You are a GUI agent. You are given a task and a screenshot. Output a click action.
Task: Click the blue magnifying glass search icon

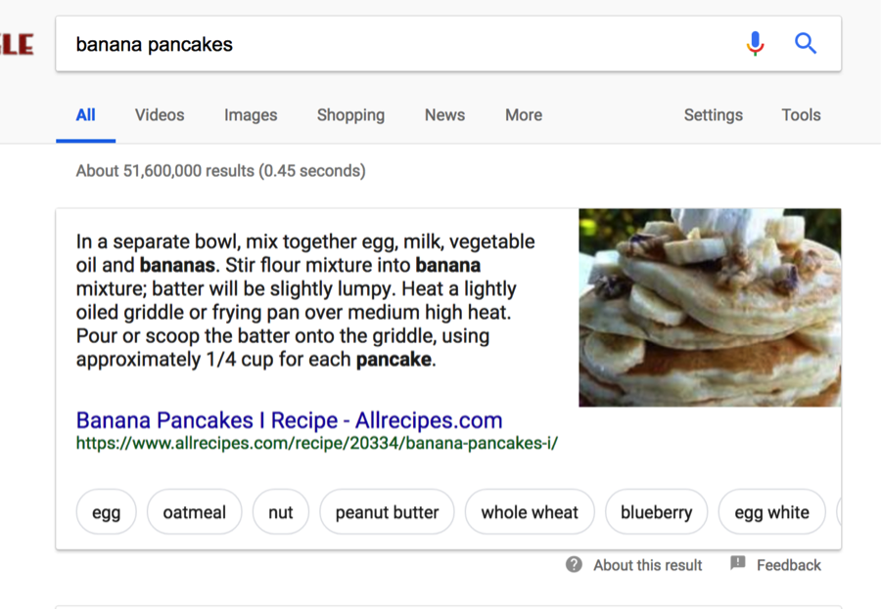(806, 43)
